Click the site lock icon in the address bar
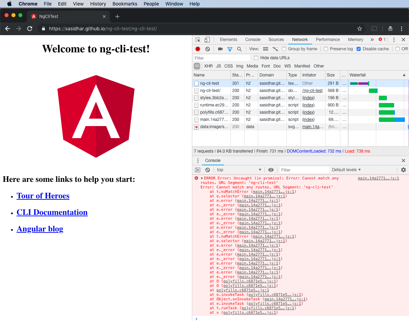Viewport: 409px width, 321px height. pyautogui.click(x=43, y=29)
